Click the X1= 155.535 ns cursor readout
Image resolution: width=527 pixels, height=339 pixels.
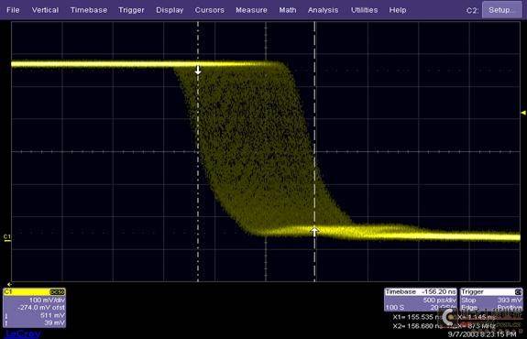pyautogui.click(x=417, y=317)
